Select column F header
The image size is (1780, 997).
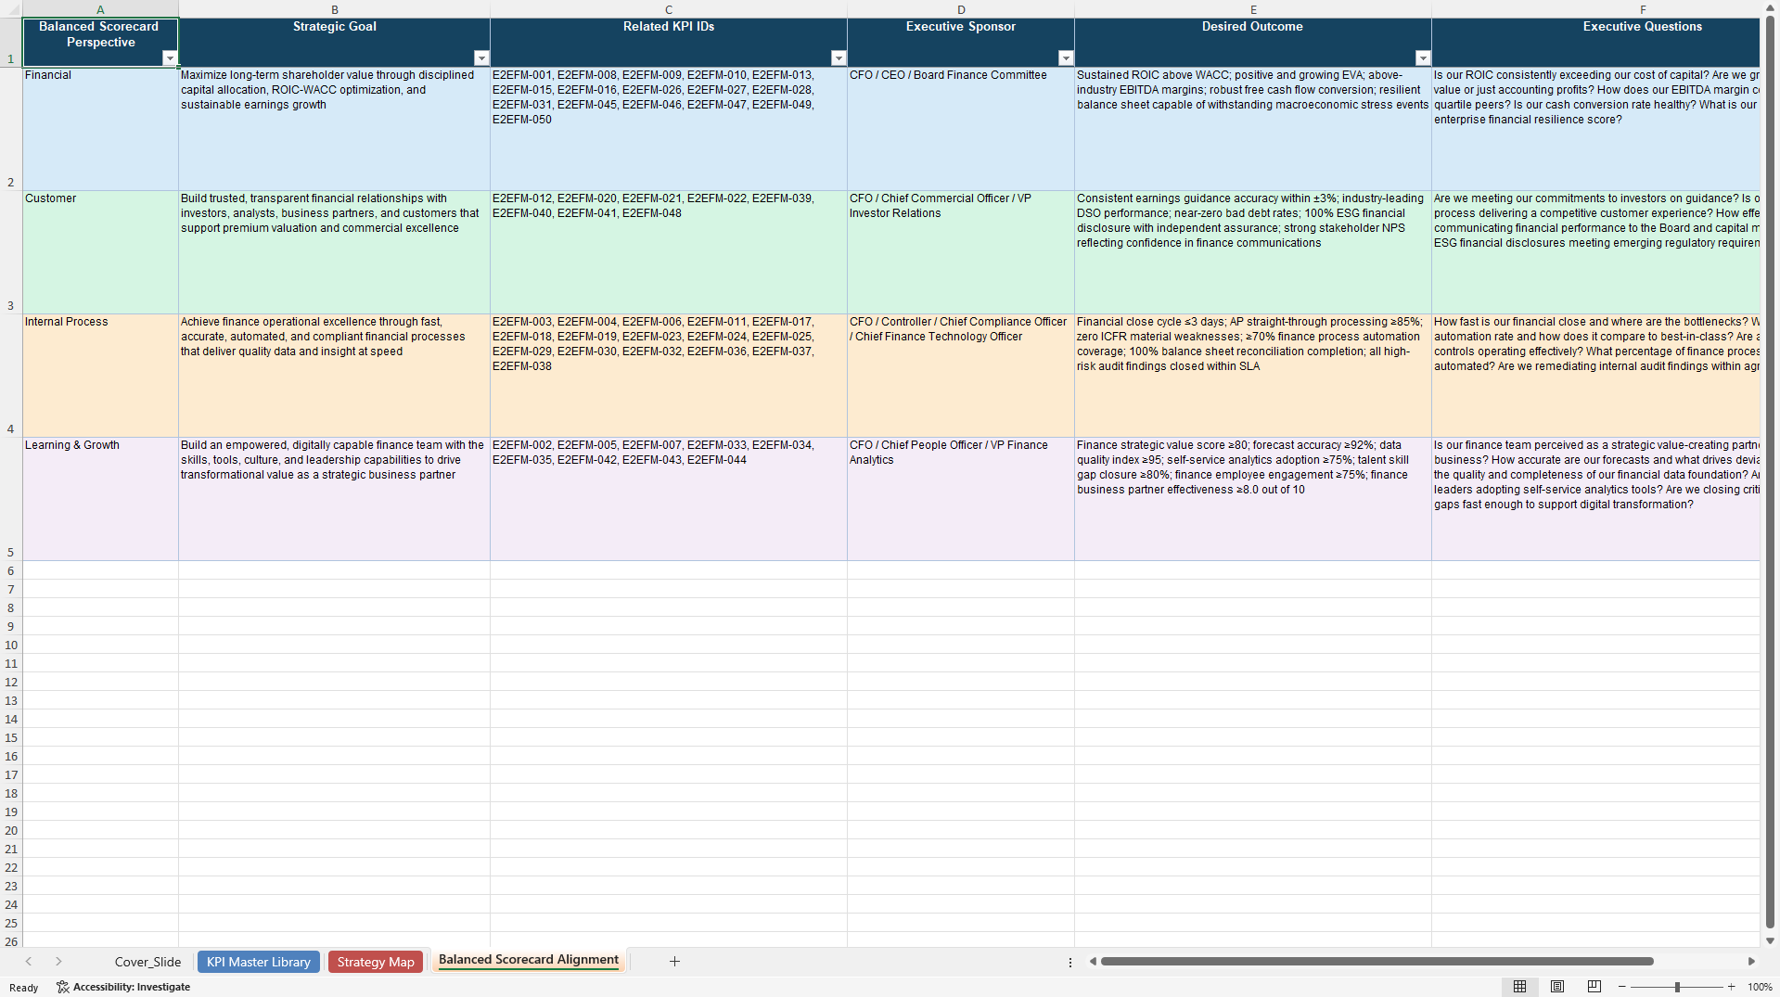(x=1595, y=9)
